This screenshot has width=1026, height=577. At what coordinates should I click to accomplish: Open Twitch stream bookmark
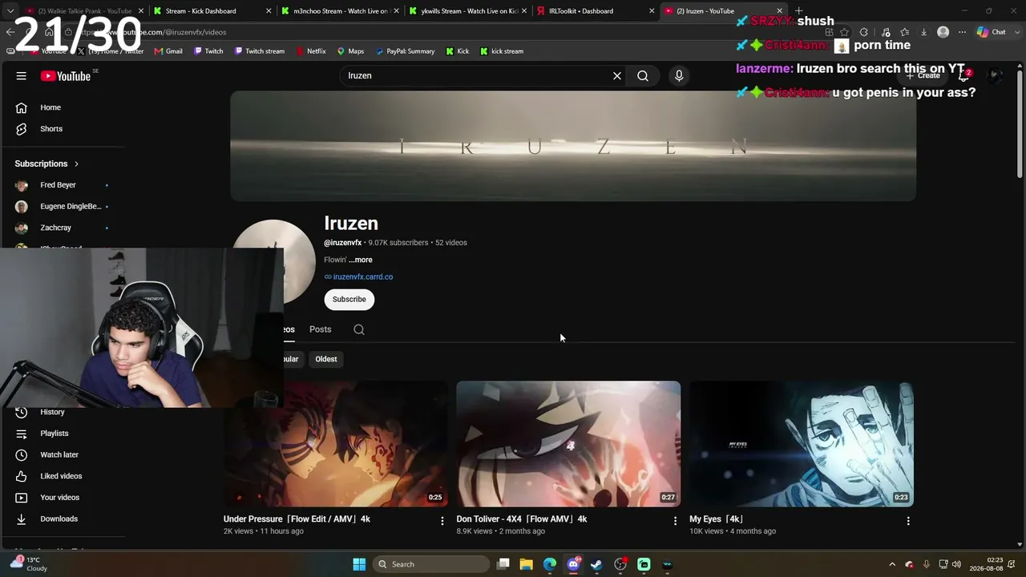coord(259,51)
